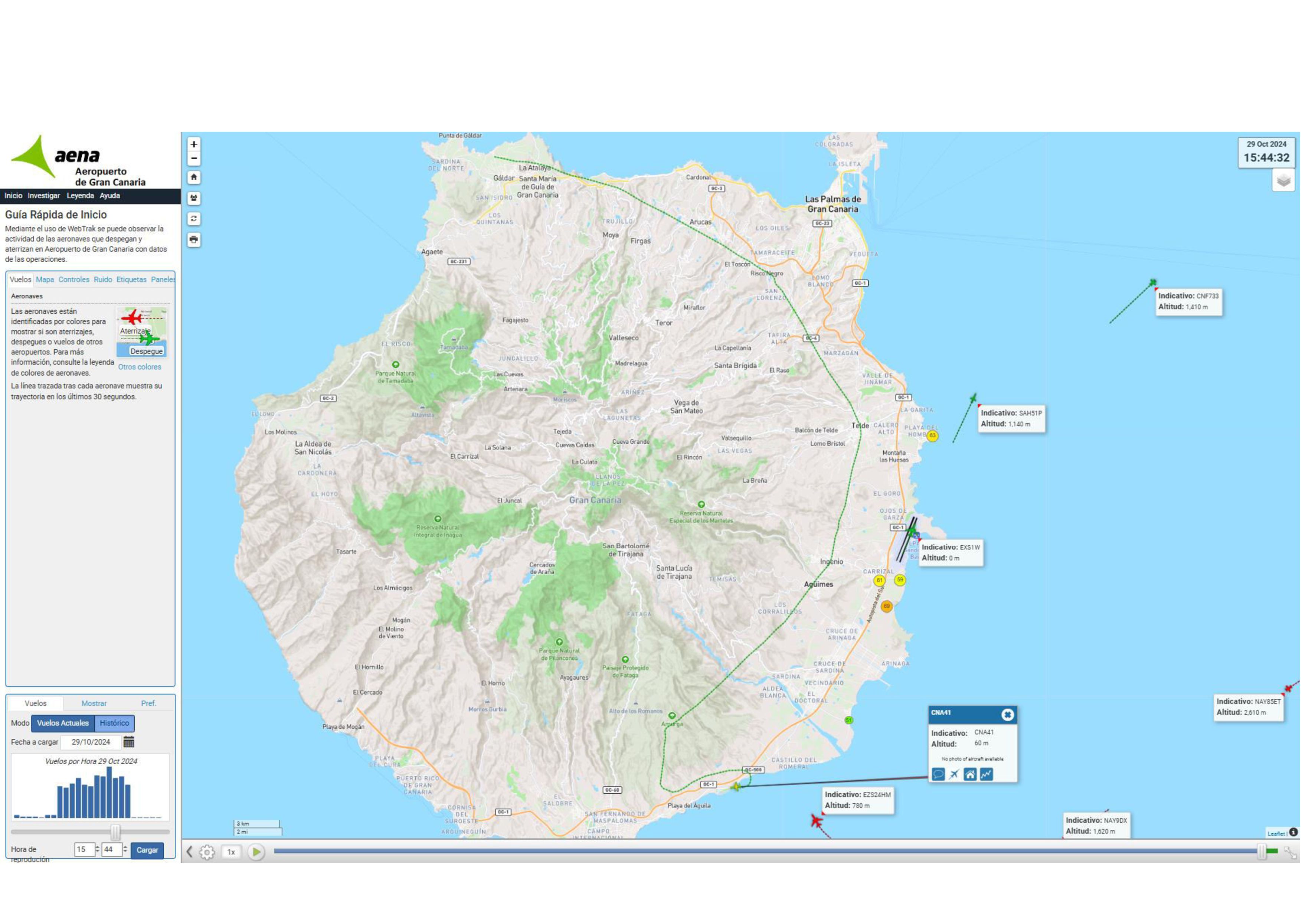This screenshot has width=1302, height=921.
Task: Collapse the side panel with left chevron
Action: [190, 852]
